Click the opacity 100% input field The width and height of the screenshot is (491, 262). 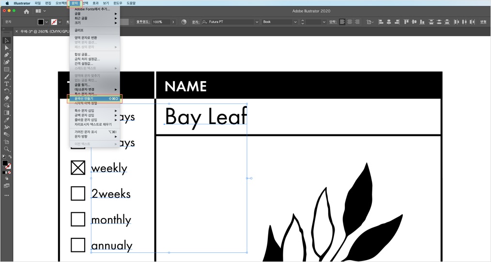tap(161, 22)
